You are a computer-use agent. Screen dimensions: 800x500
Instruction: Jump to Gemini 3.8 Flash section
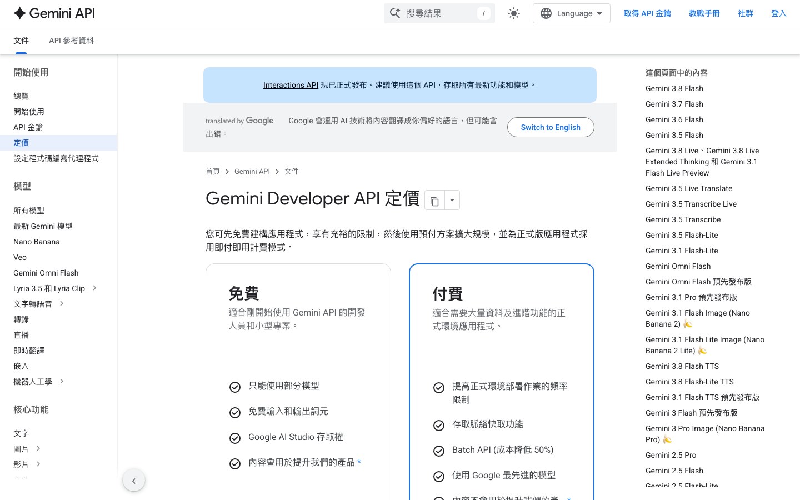tap(674, 88)
